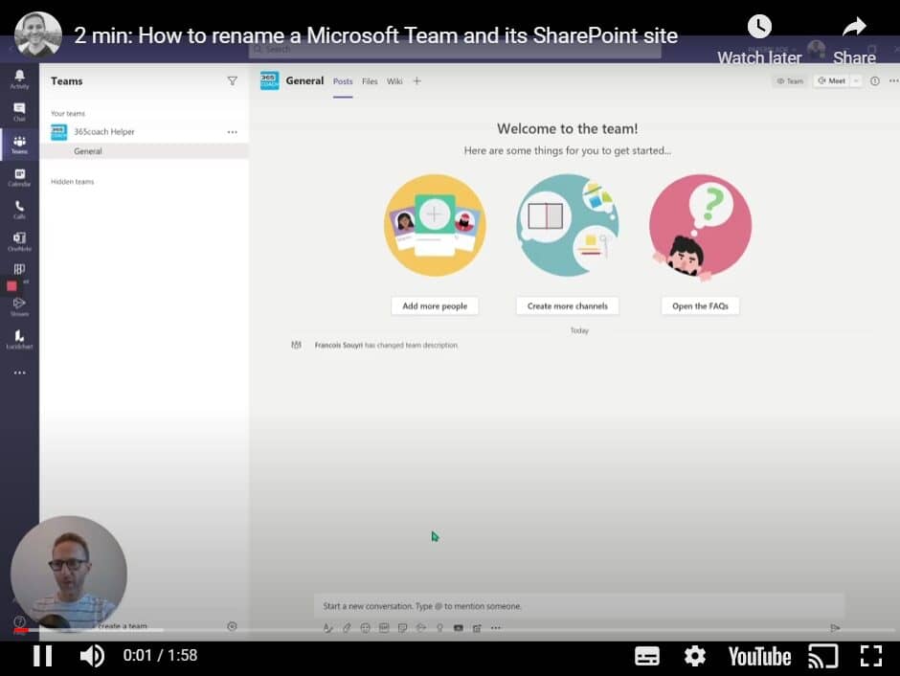Click the Team visibility eye button
This screenshot has width=900, height=676.
790,81
